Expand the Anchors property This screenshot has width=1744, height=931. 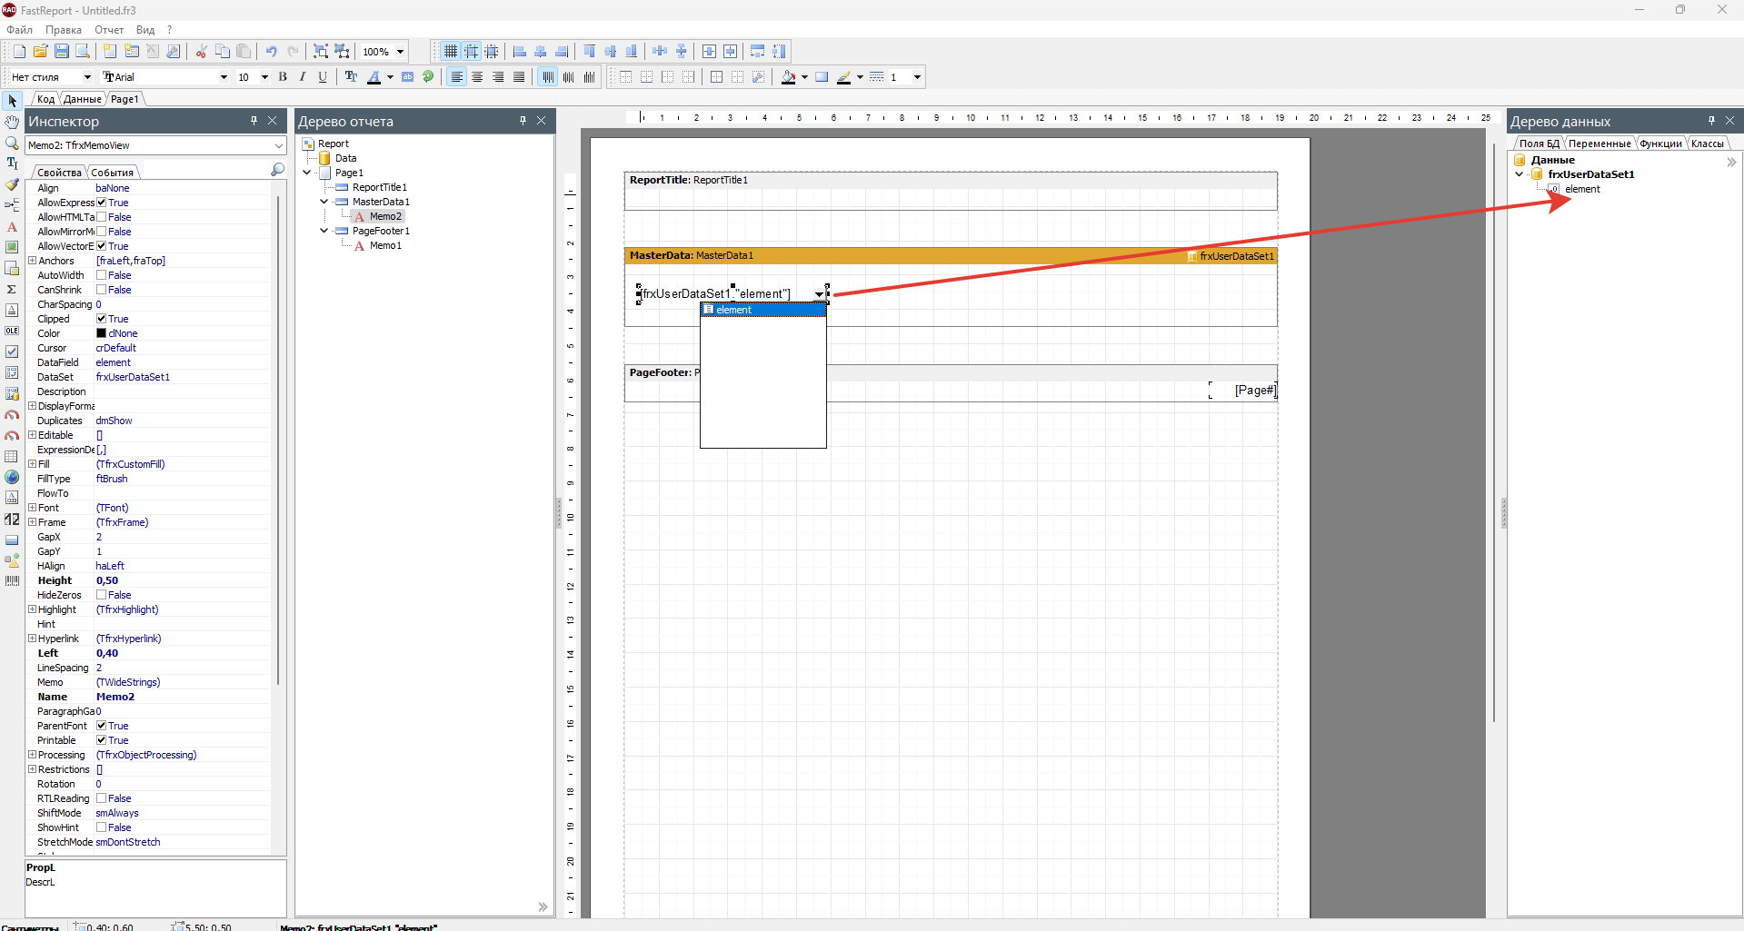tap(32, 261)
